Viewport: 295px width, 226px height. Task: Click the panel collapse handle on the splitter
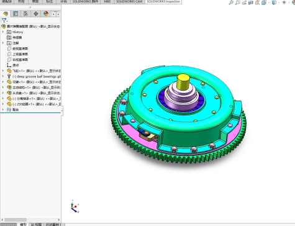(62, 111)
